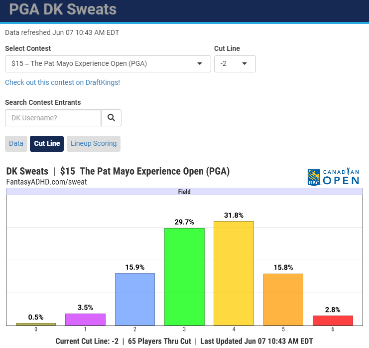Click the 65 Players Thru Cut text
Screen dimensions: 369x348
click(159, 341)
